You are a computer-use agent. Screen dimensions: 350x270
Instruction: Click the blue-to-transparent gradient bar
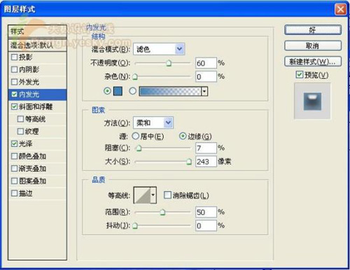click(170, 92)
